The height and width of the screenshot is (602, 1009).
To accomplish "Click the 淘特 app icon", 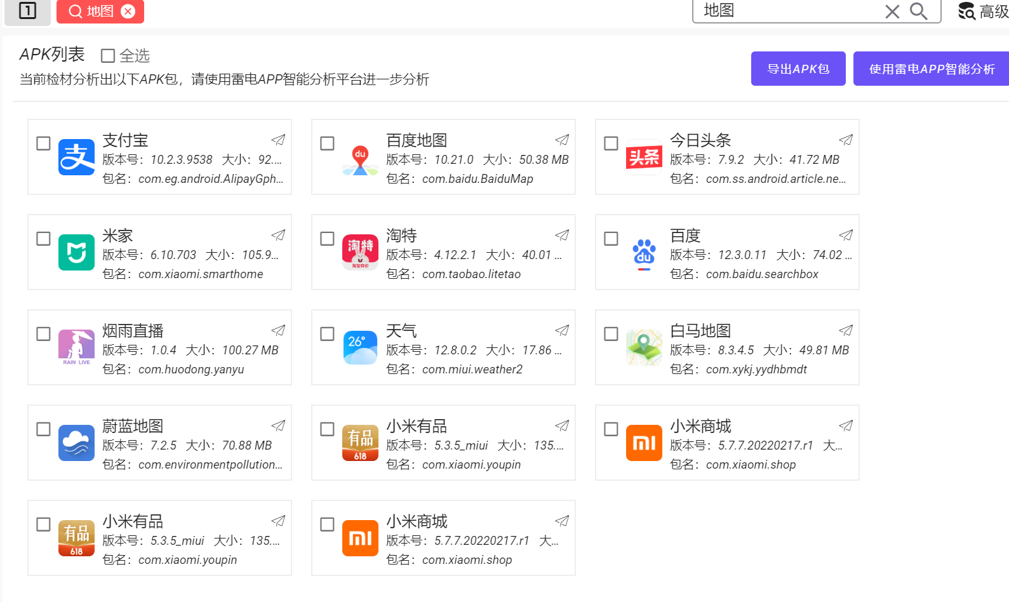I will [x=360, y=253].
